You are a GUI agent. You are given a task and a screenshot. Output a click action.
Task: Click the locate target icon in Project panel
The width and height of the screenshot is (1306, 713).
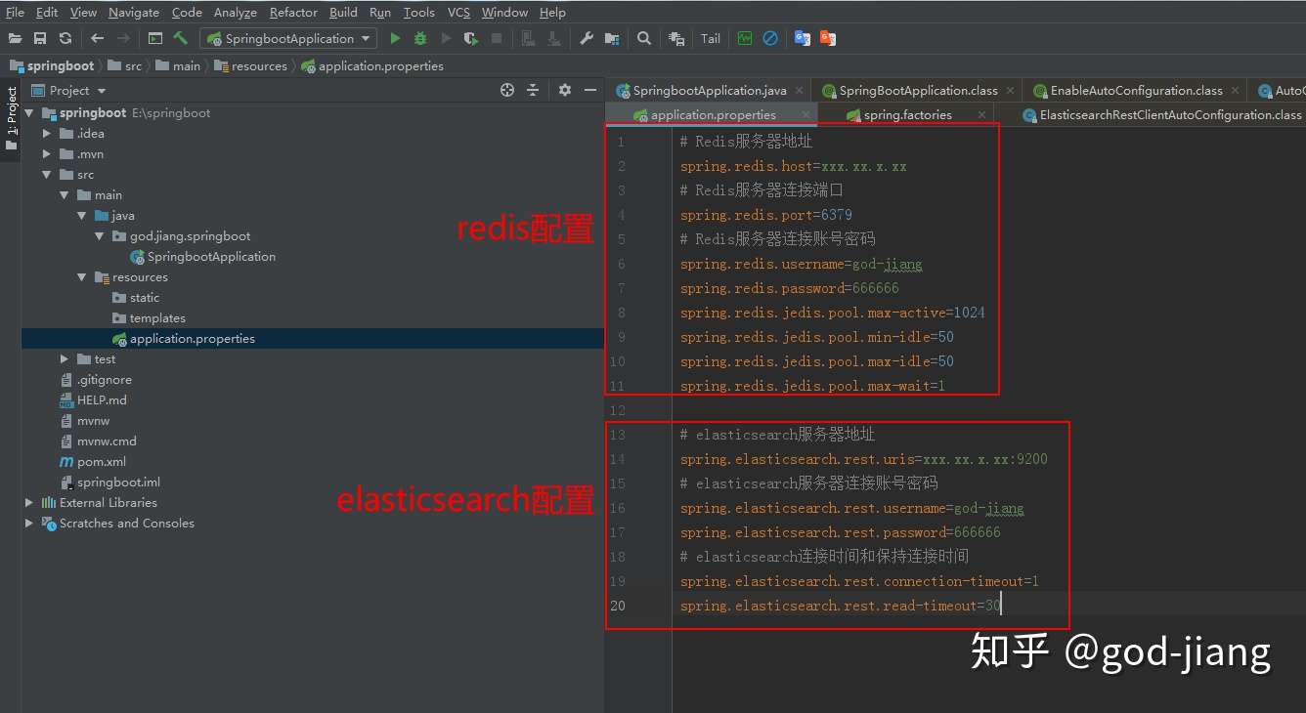507,90
